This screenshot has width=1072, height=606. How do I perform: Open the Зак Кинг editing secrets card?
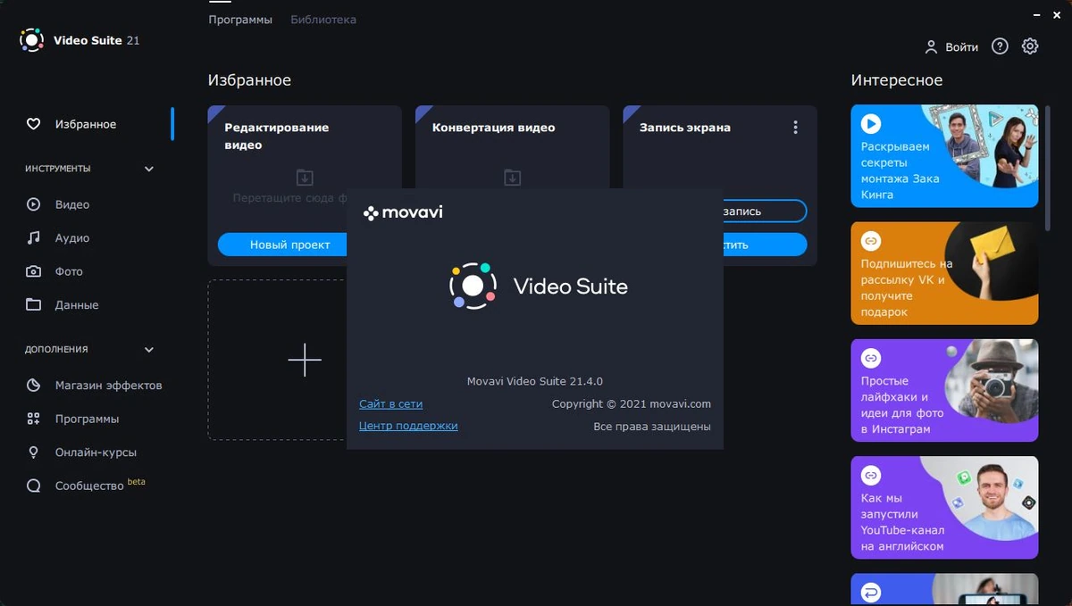pyautogui.click(x=944, y=156)
